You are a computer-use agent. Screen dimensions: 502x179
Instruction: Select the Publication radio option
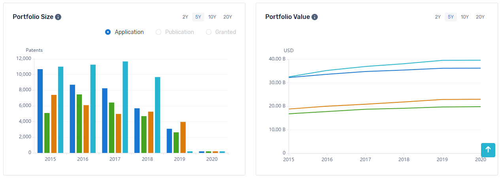pos(159,32)
